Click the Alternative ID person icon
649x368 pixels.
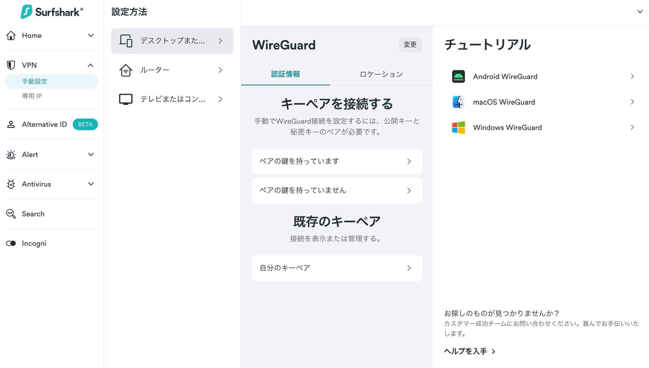11,124
